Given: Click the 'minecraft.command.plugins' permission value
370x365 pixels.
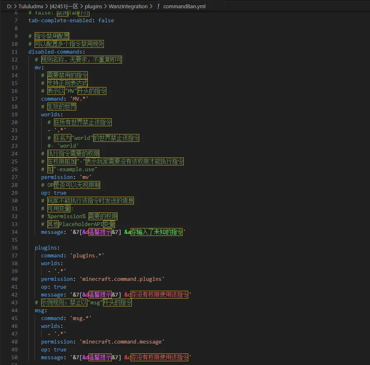Looking at the screenshot, I should (122, 279).
